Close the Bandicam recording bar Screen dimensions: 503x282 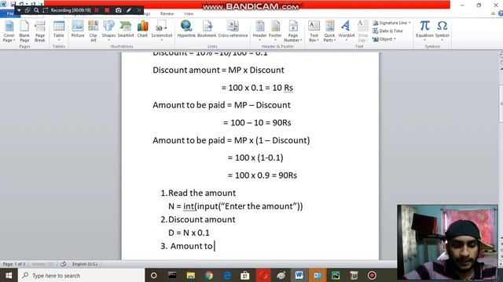point(139,10)
